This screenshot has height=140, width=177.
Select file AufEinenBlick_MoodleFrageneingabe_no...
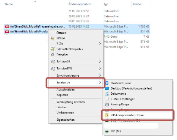pos(38,26)
